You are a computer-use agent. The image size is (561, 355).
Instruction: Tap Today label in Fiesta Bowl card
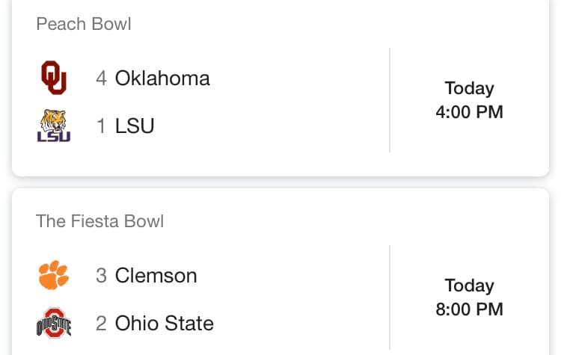pos(469,285)
